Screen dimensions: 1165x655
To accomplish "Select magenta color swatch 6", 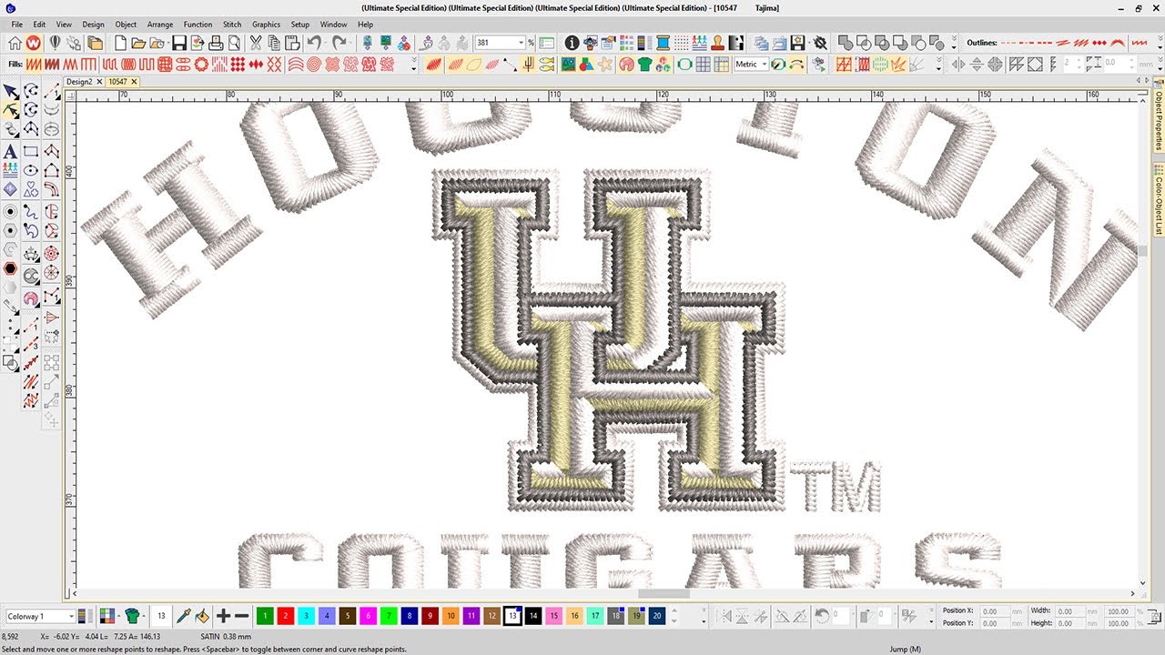I will pos(368,616).
